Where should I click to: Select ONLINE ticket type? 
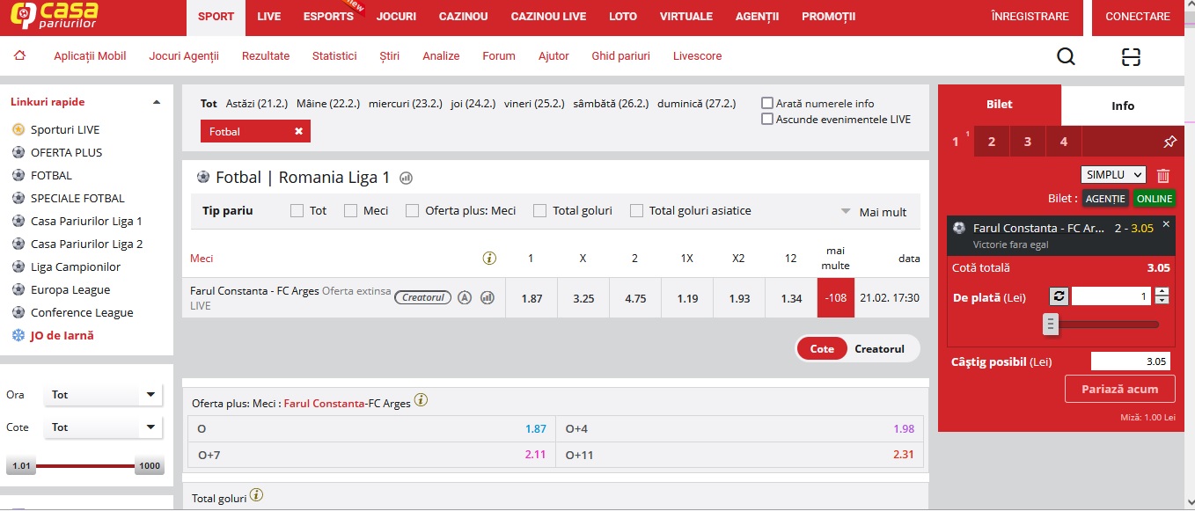click(1155, 199)
